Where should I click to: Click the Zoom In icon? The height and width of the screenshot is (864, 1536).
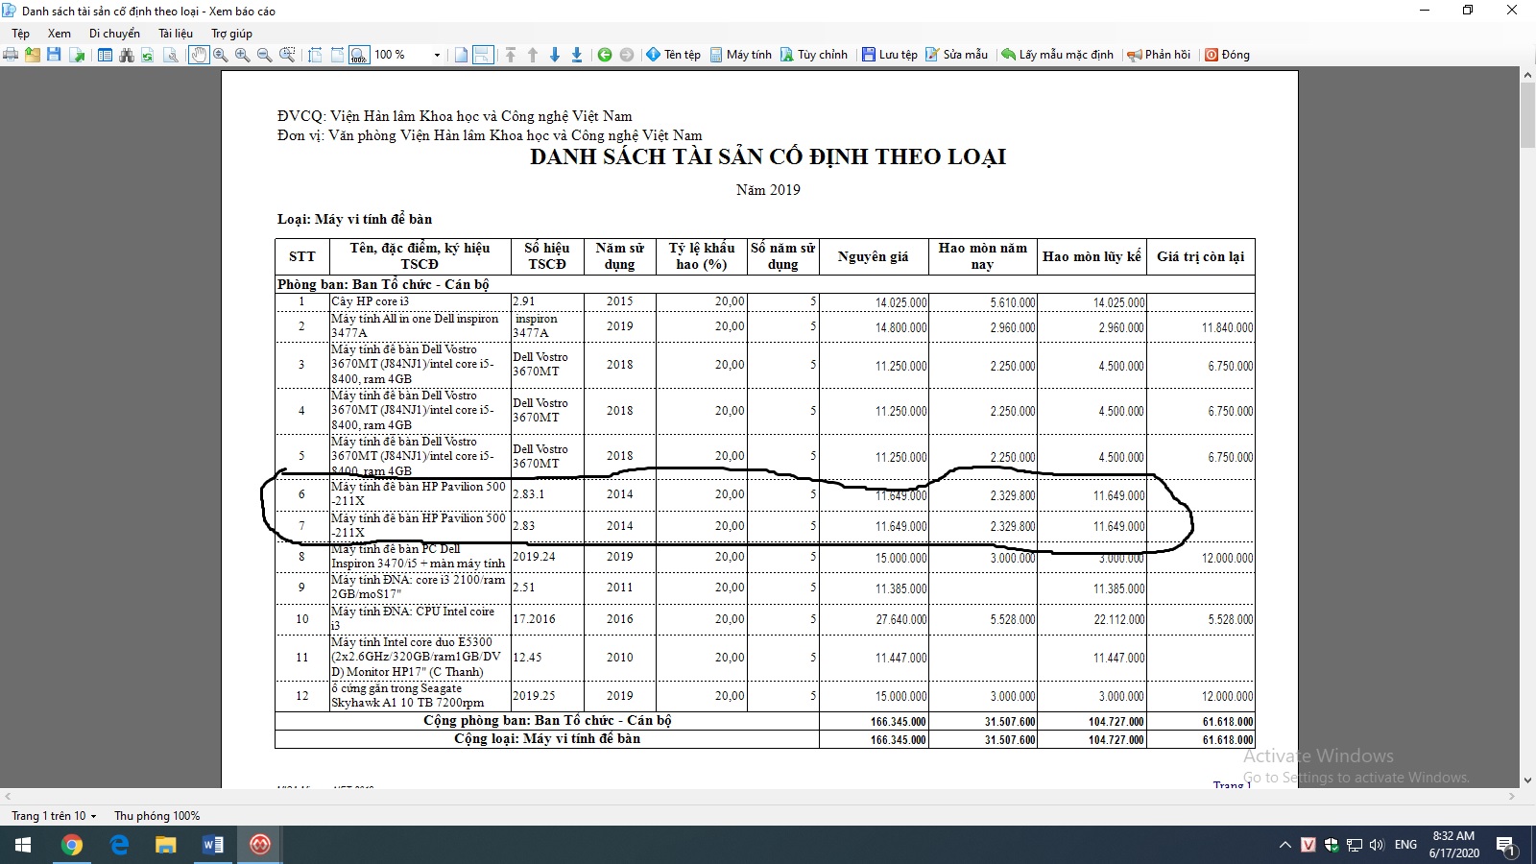243,55
